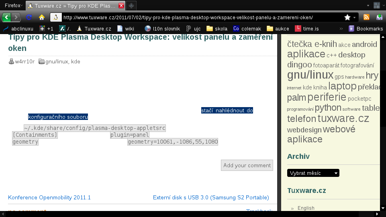The image size is (386, 217).
Task: Reload the page with the blue refresh icon
Action: coord(29,17)
